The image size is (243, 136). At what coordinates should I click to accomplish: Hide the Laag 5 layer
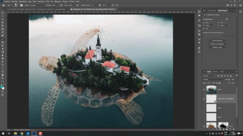pos(204,90)
